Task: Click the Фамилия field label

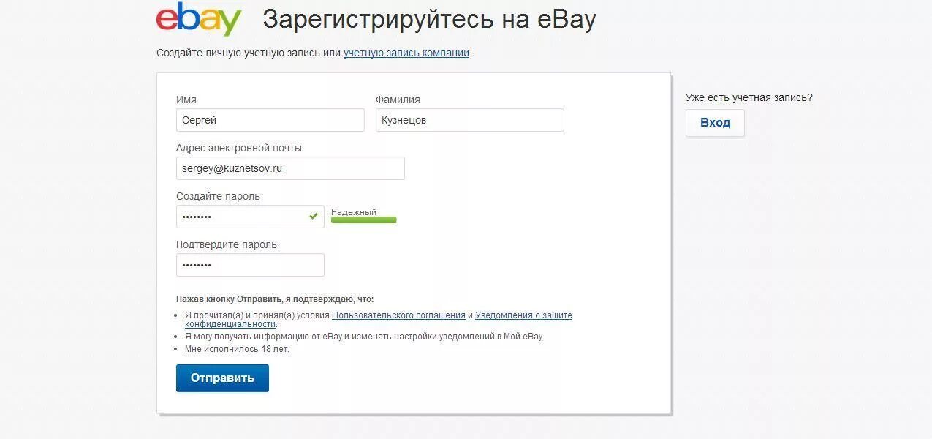Action: pyautogui.click(x=398, y=100)
